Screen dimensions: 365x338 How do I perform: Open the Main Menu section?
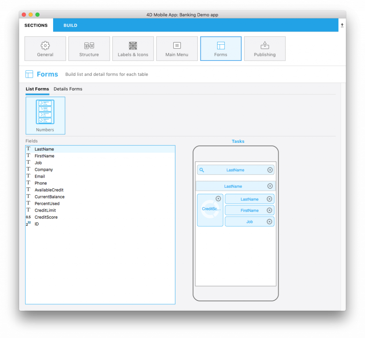pyautogui.click(x=177, y=49)
